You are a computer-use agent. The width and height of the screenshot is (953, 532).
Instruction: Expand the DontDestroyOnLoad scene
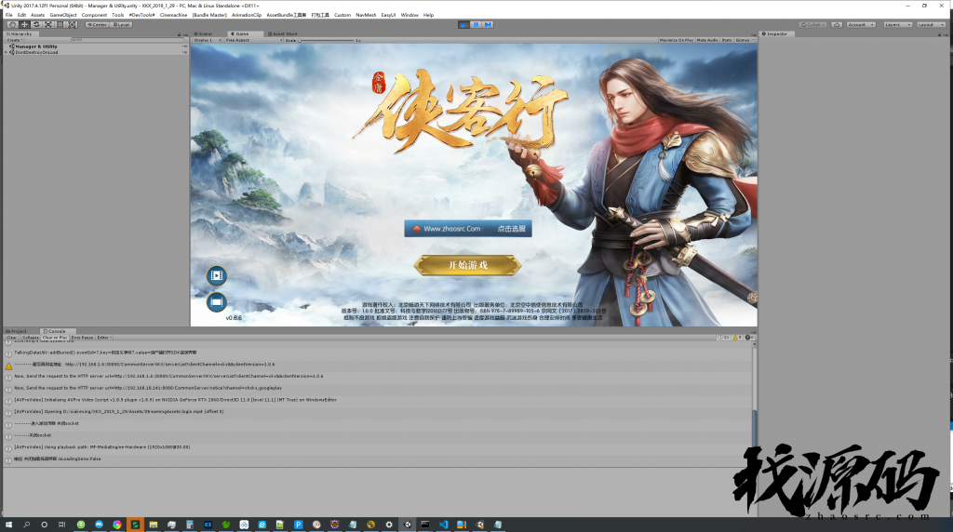click(x=7, y=52)
